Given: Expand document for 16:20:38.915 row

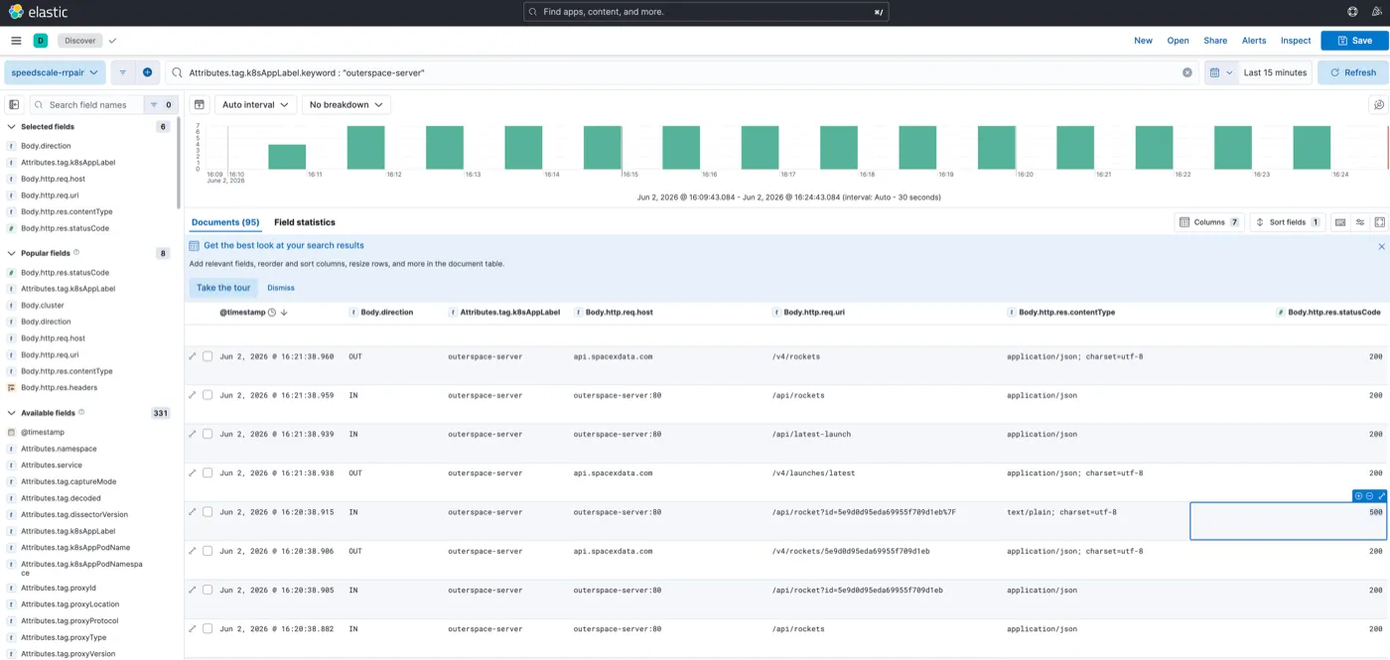Looking at the screenshot, I should point(193,512).
